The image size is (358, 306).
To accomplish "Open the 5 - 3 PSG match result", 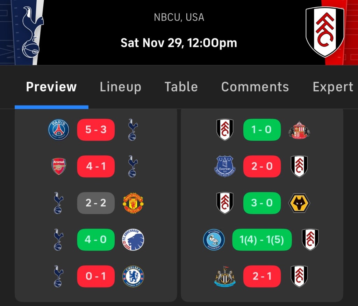I will click(96, 130).
